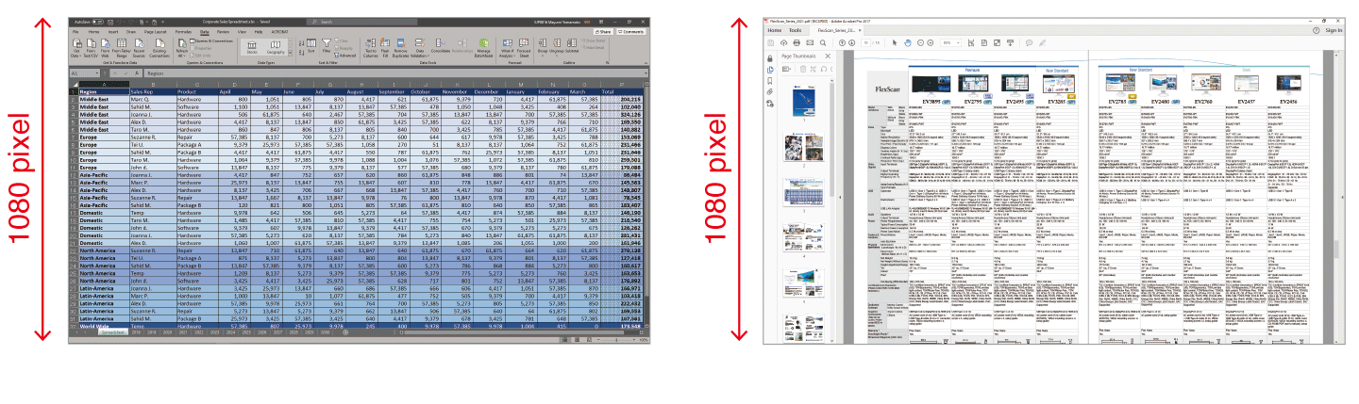This screenshot has width=1359, height=404.
Task: Switch to the Tools tab in Acrobat
Action: pyautogui.click(x=795, y=30)
